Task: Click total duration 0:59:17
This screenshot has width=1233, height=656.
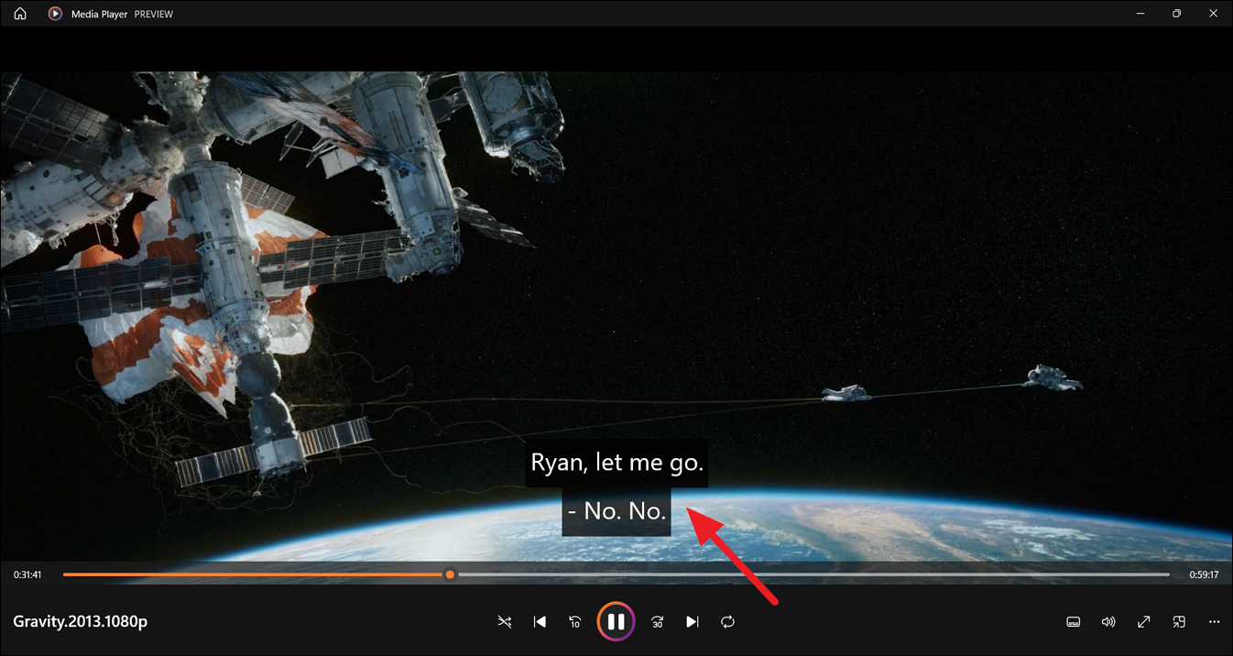Action: point(1205,575)
